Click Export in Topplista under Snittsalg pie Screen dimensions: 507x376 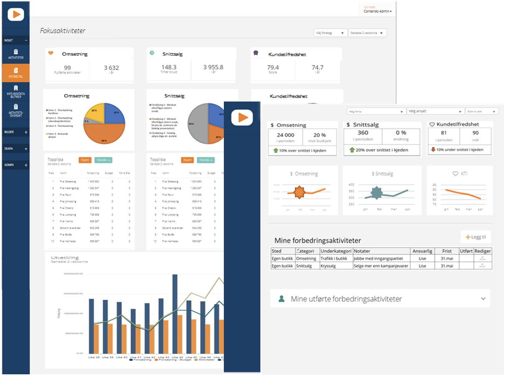188,160
